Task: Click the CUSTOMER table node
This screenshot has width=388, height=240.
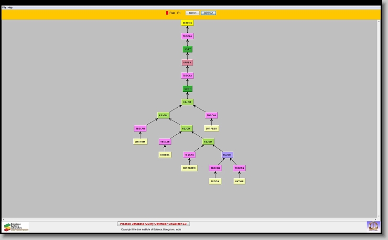Action: click(189, 168)
